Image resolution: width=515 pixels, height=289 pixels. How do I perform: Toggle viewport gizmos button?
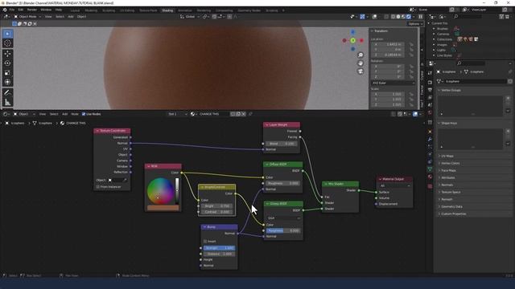tap(362, 16)
